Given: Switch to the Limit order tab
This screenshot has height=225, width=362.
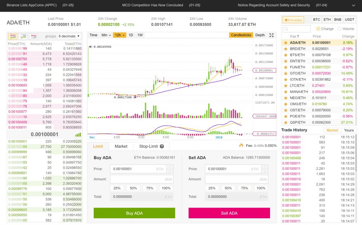Looking at the screenshot, I should pyautogui.click(x=98, y=146).
